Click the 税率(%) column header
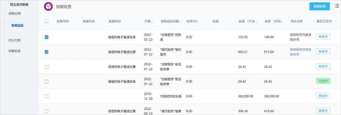This screenshot has width=341, height=115. 192,21
